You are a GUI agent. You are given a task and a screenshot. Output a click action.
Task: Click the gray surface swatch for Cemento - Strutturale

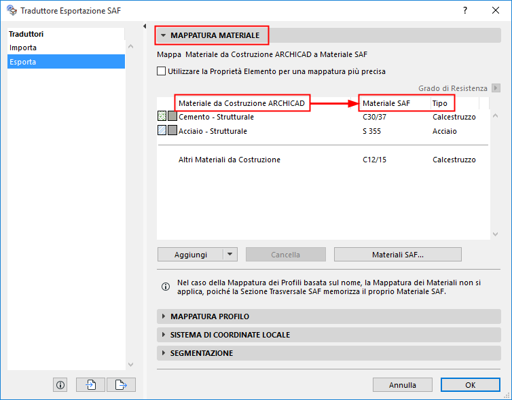point(172,116)
